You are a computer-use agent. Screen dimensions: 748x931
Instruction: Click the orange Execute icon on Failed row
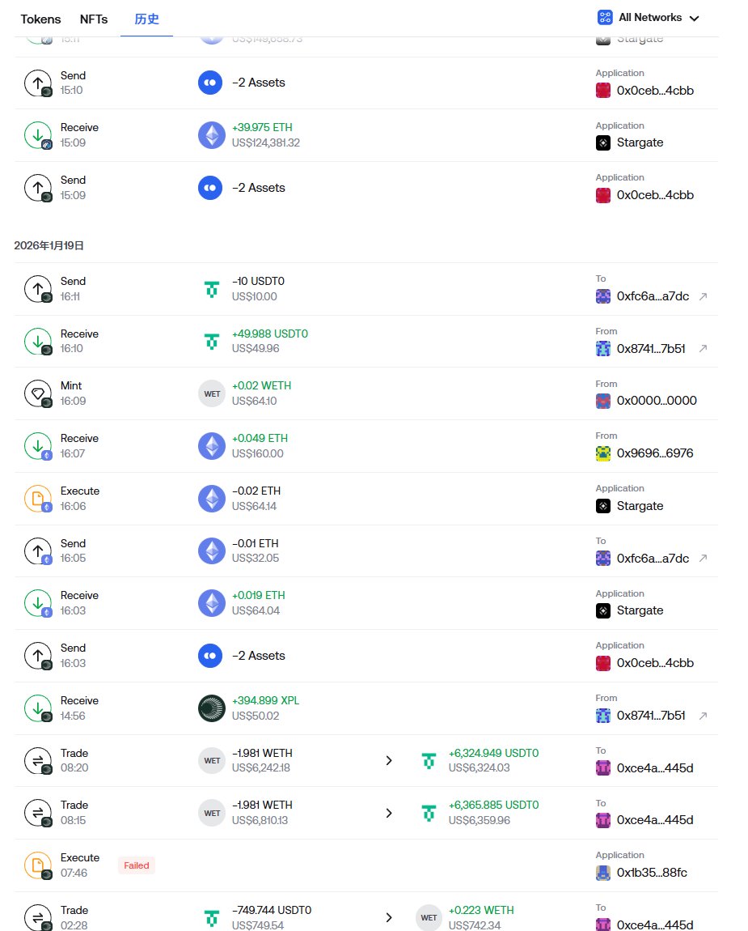click(38, 865)
